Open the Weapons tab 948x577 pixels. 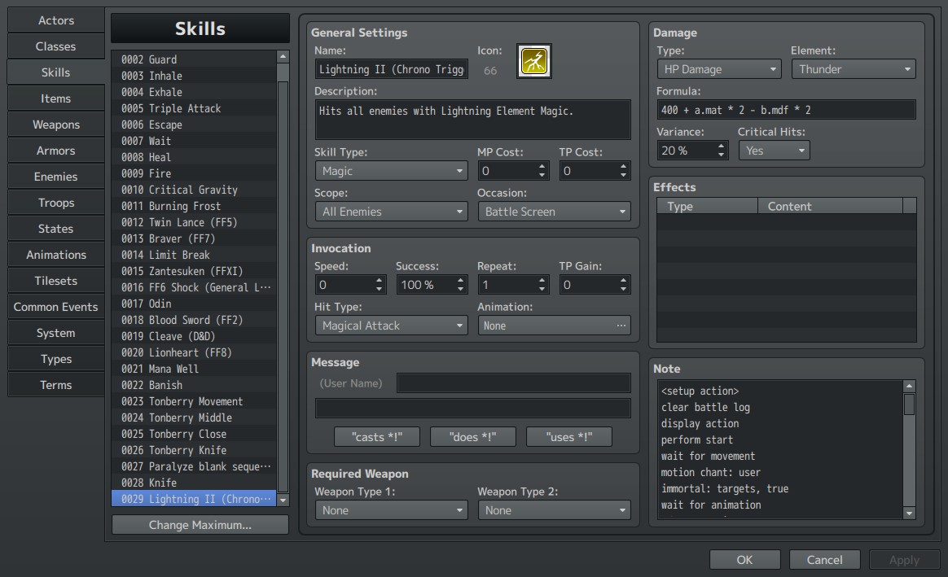[55, 125]
